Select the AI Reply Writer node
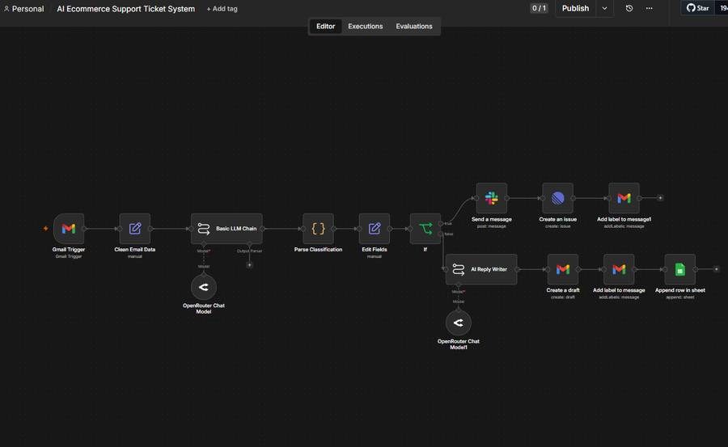 481,269
